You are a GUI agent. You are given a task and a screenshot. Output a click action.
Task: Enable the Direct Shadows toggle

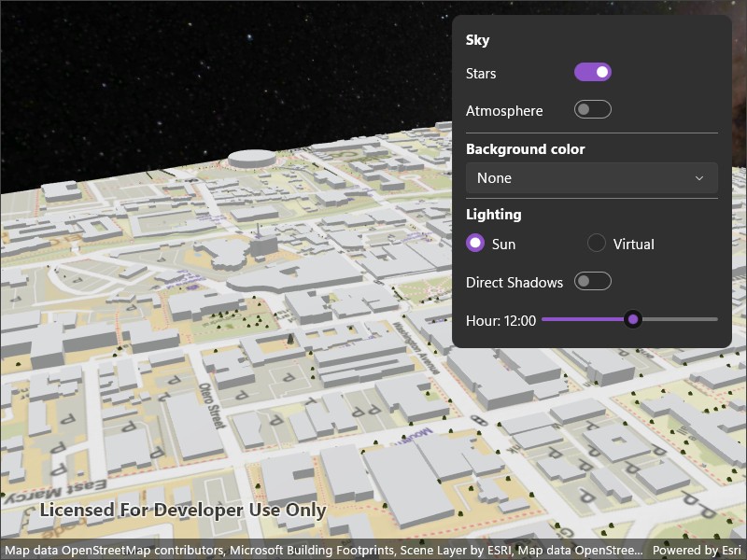[x=593, y=281]
